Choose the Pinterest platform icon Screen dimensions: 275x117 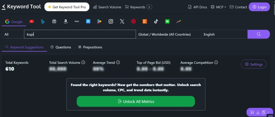(133, 22)
